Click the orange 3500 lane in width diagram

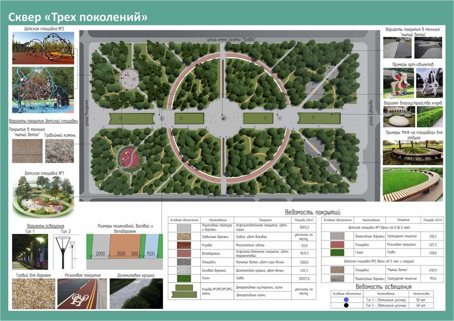(120, 254)
